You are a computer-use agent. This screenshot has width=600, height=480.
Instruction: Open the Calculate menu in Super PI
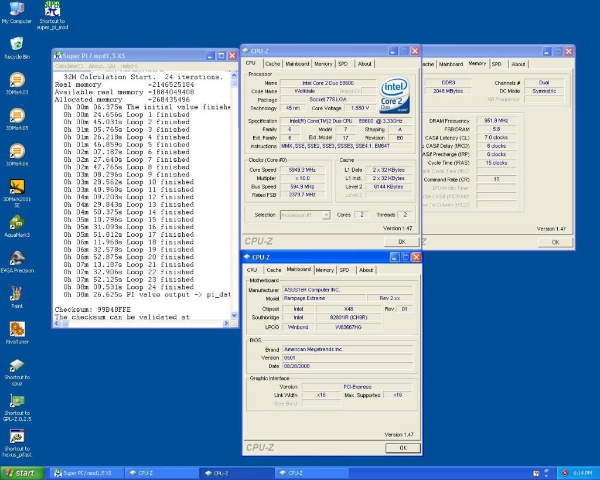[69, 66]
